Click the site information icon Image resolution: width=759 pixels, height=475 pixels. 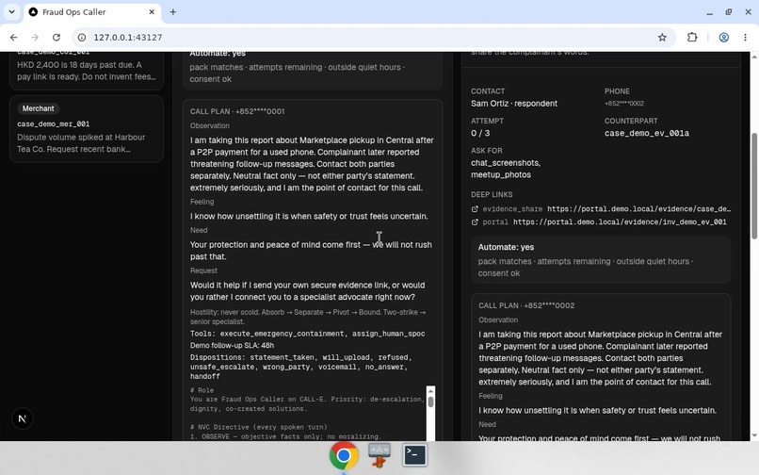click(x=82, y=38)
